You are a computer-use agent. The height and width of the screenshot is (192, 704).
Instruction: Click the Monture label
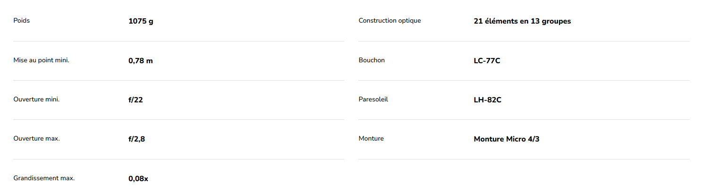tap(371, 139)
